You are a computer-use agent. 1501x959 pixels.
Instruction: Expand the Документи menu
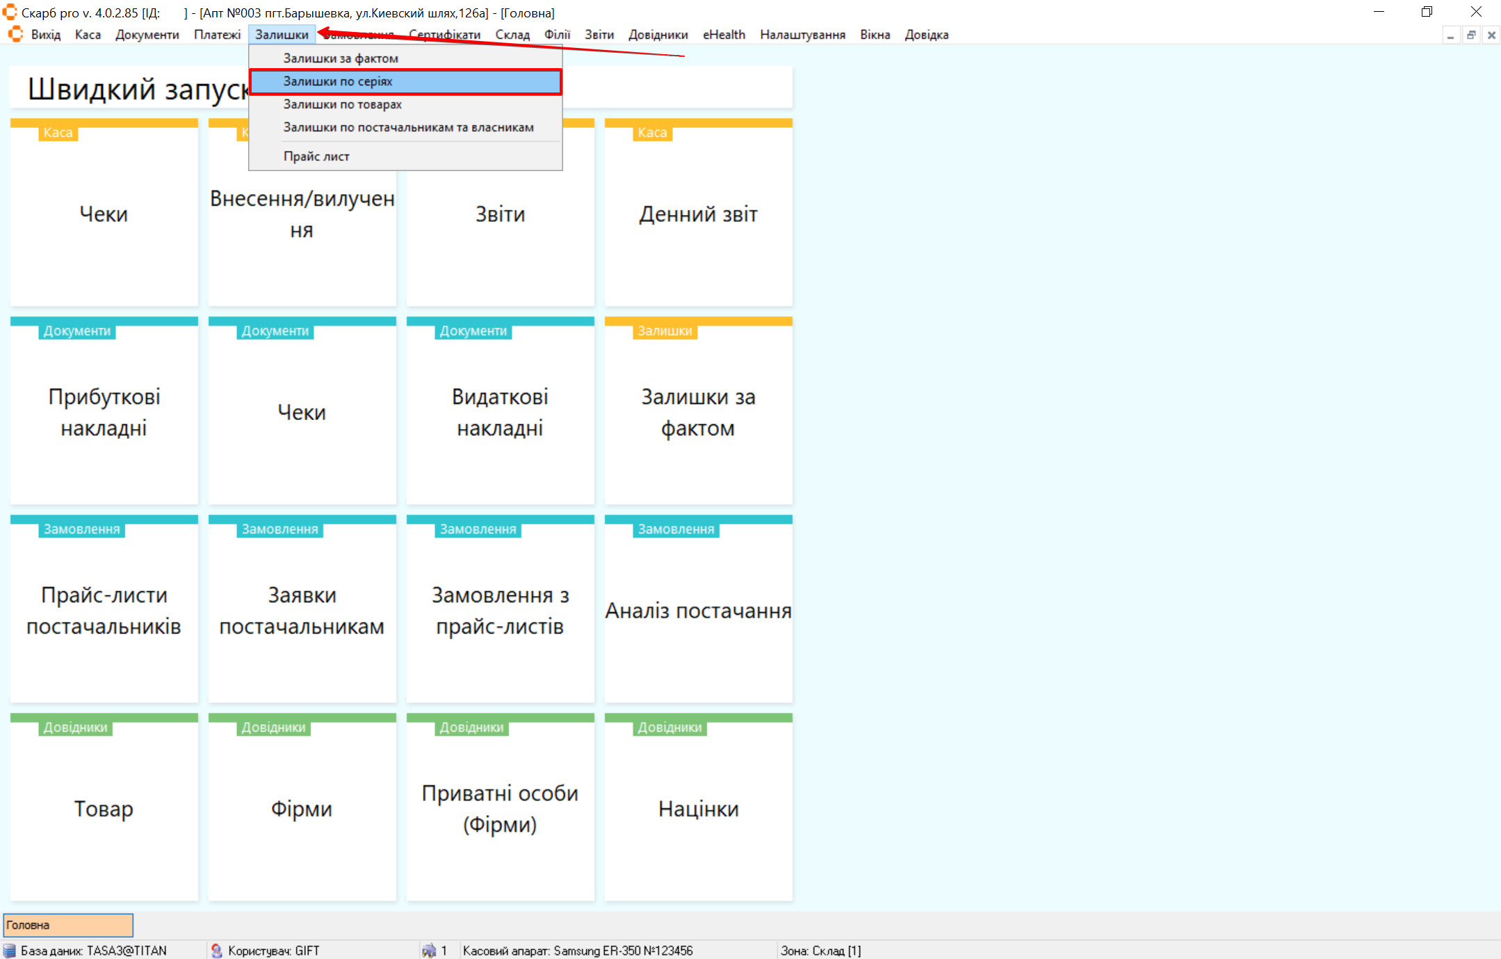click(x=147, y=35)
